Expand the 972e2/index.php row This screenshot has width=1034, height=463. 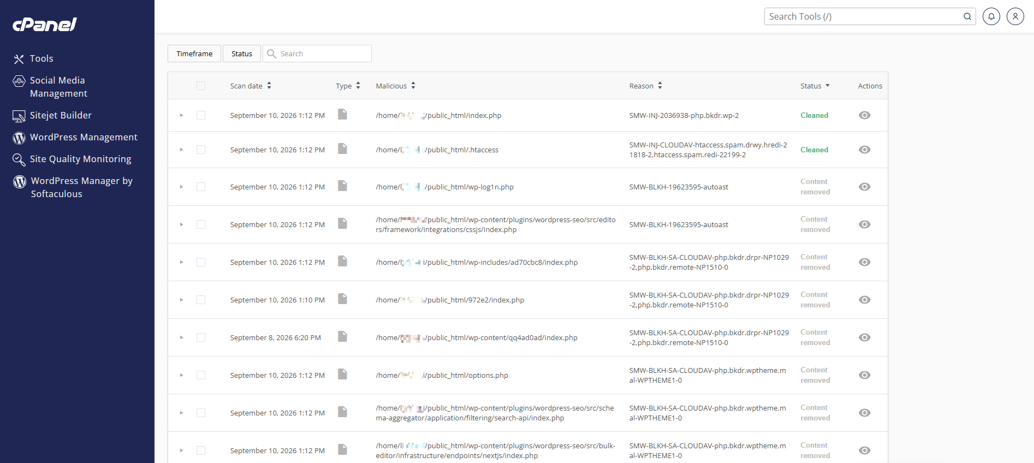coord(181,300)
